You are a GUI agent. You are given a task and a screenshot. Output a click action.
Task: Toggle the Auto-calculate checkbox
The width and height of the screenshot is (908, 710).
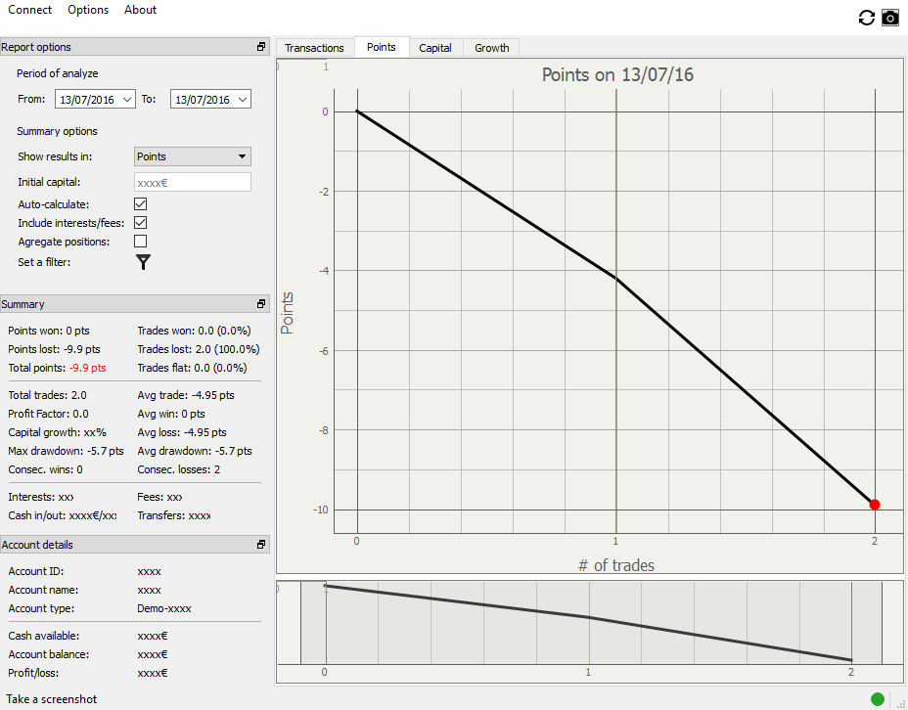pyautogui.click(x=140, y=204)
